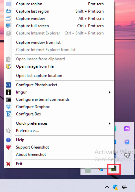Click the Open image from clipboard icon
Screen dimensions: 135x192
(x=8, y=59)
